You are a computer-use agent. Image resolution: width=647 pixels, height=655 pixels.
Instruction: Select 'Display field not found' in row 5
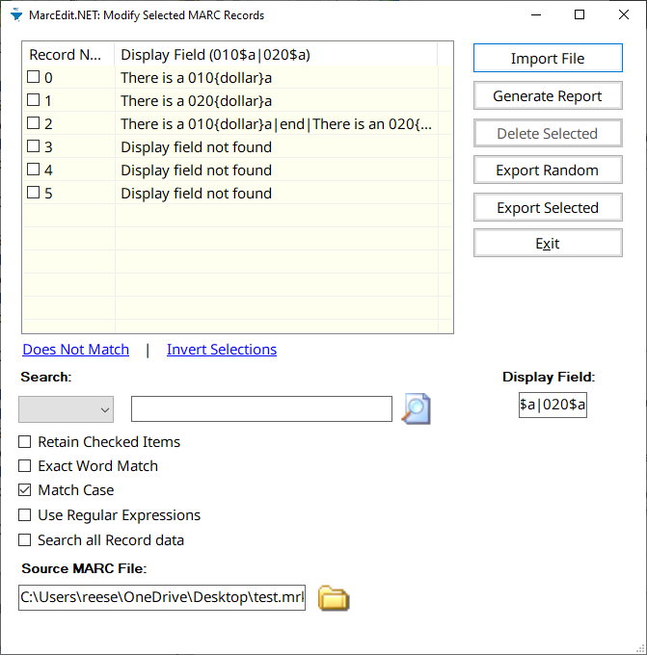pyautogui.click(x=196, y=194)
